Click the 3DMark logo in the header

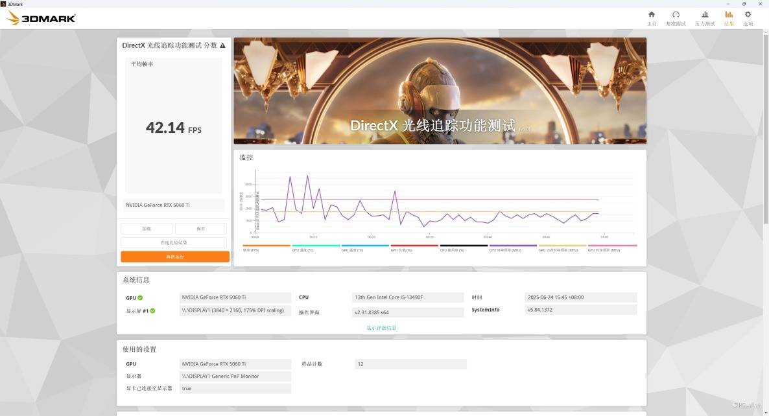tap(41, 18)
